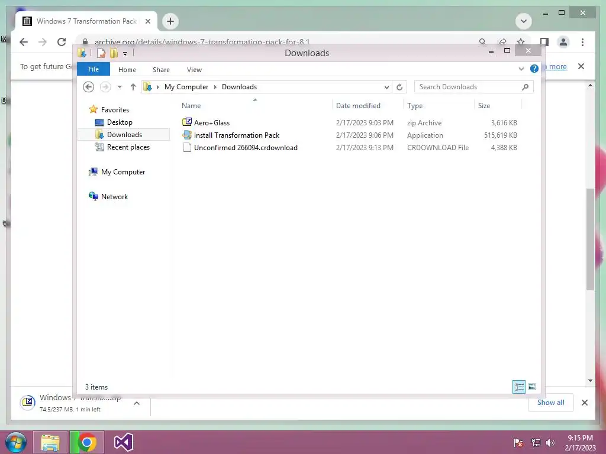Click the New folder quick access icon
The width and height of the screenshot is (606, 454).
click(114, 53)
